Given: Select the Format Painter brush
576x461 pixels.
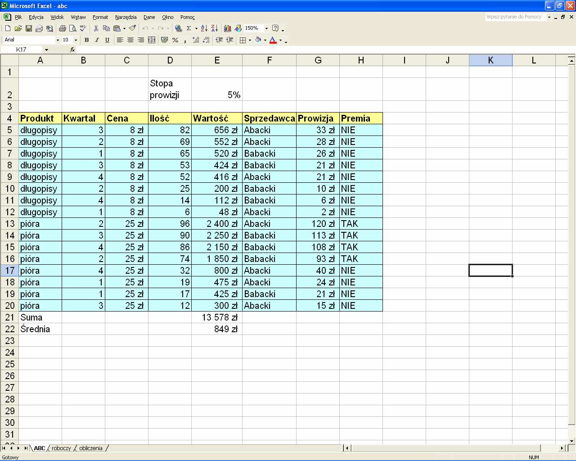Looking at the screenshot, I should [132, 28].
